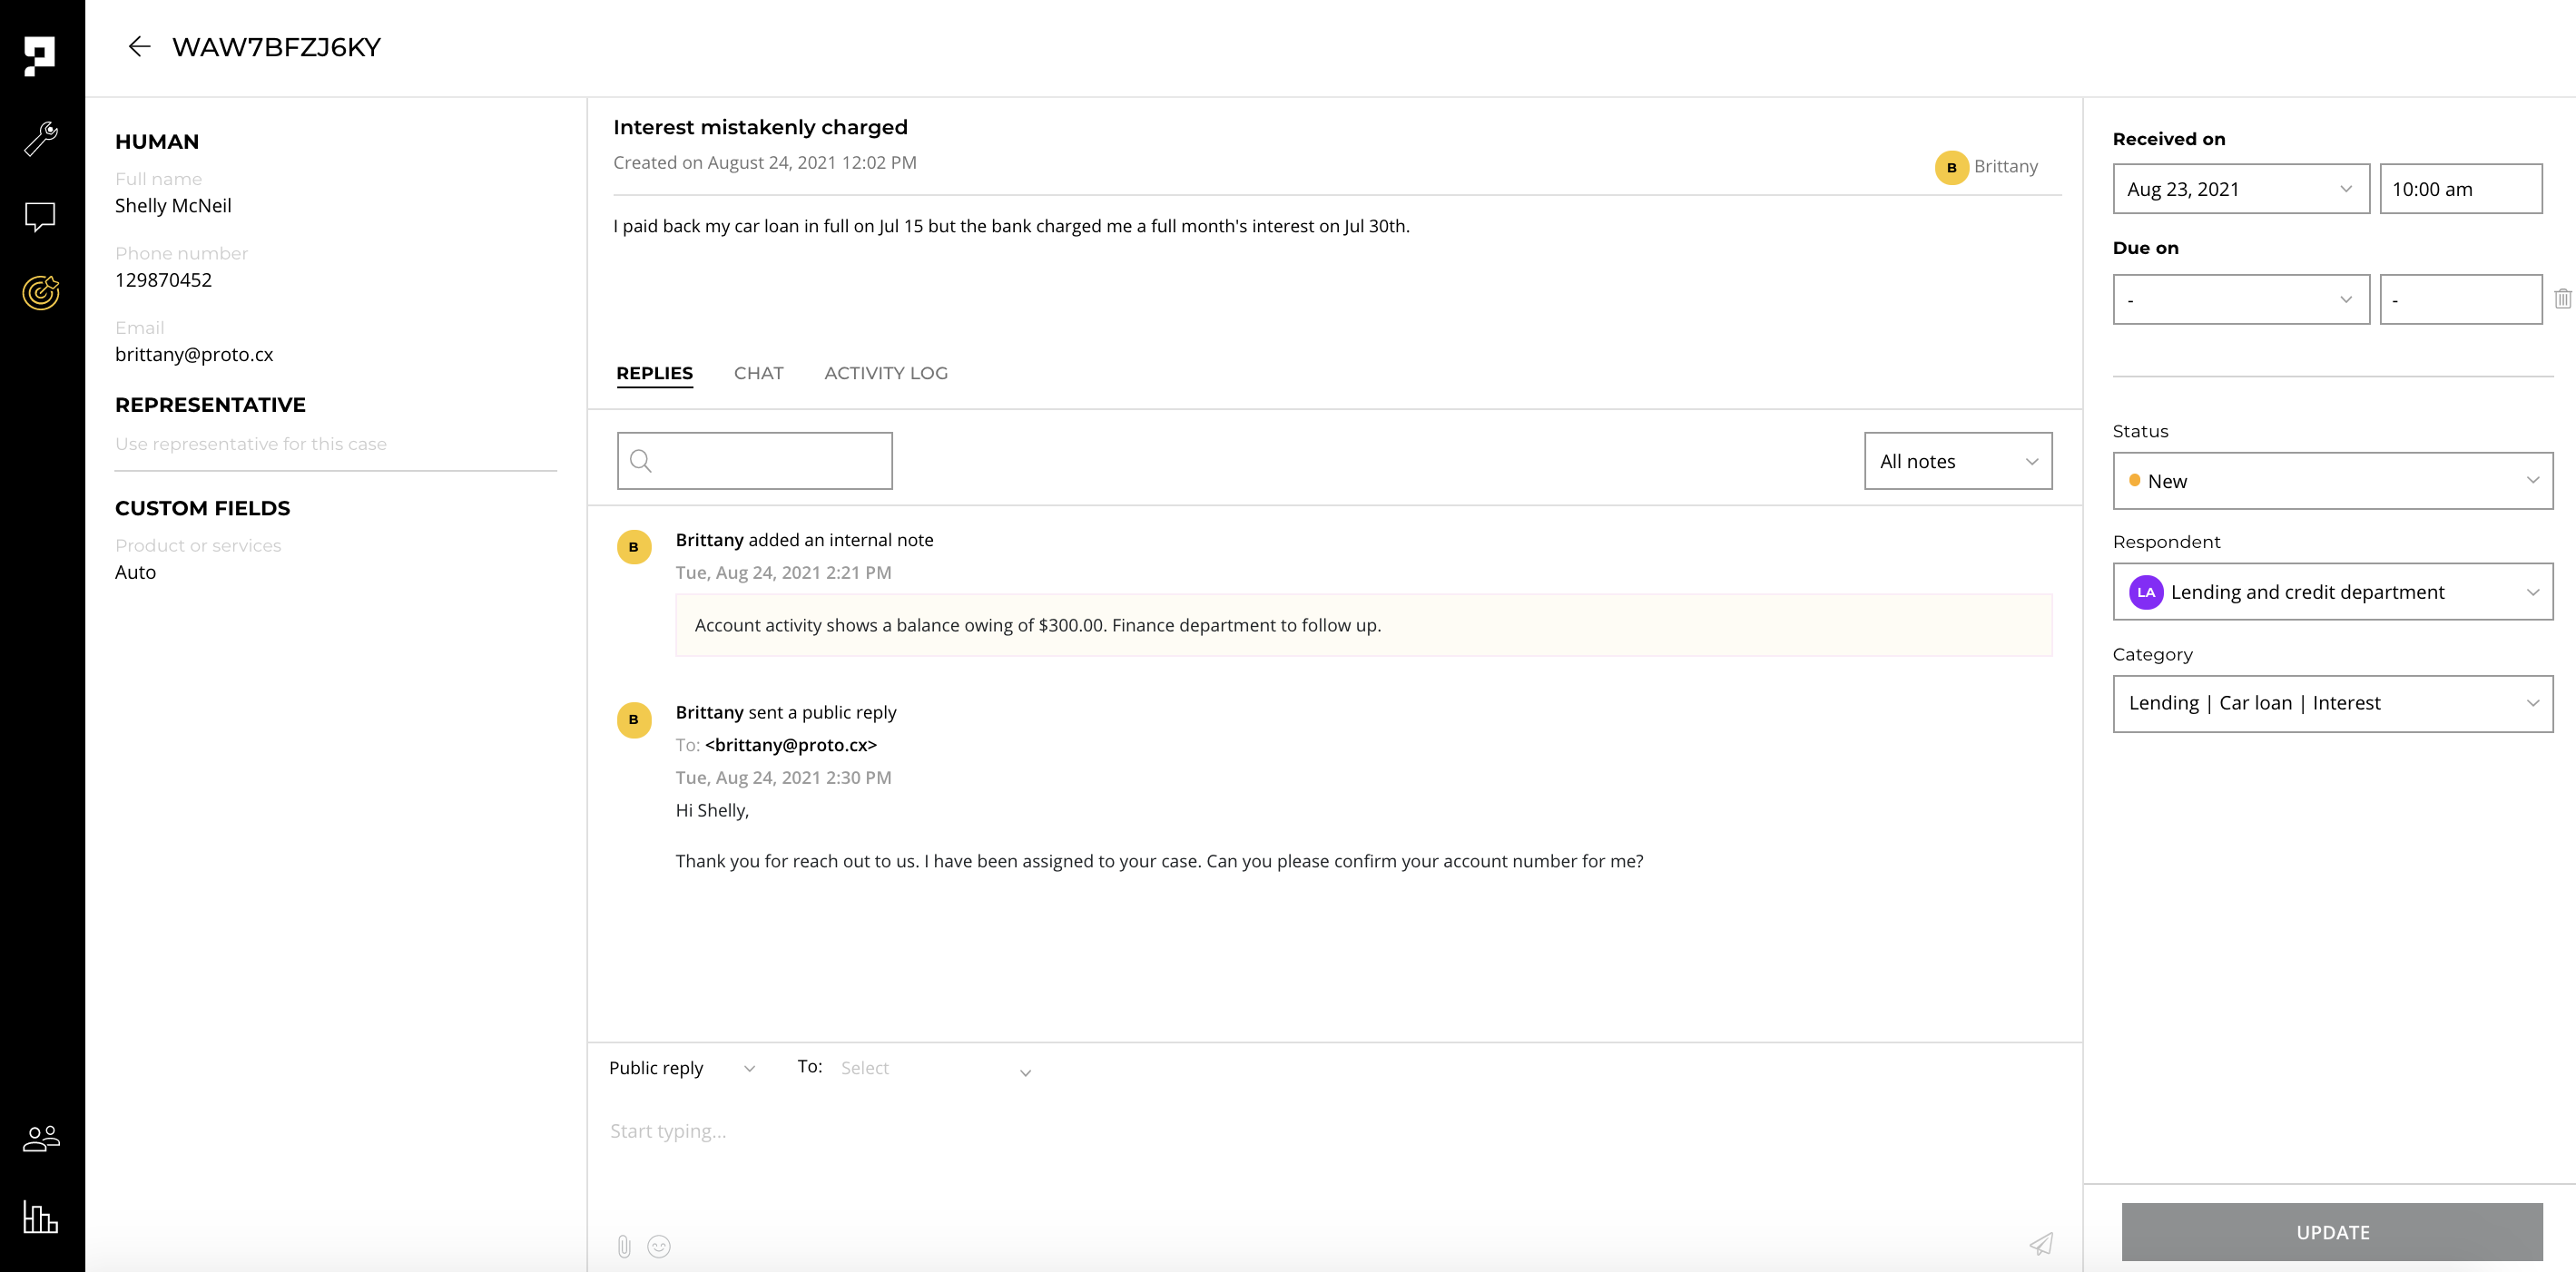Open the All notes filter dropdown

1957,461
